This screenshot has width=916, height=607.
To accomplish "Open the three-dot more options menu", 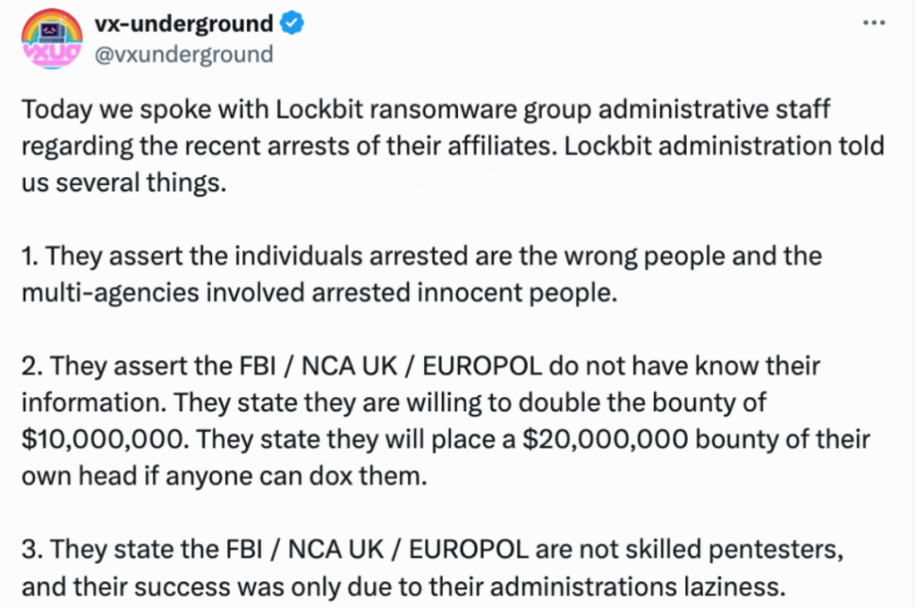I will point(874,23).
